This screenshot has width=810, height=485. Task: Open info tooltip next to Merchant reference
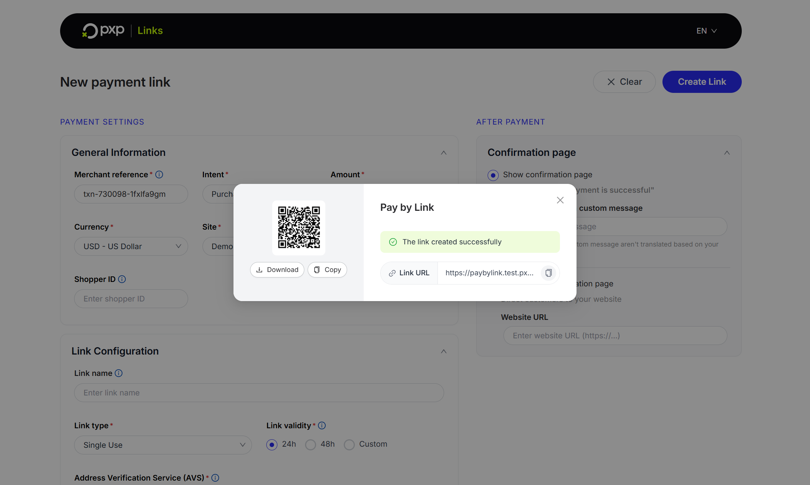click(x=159, y=174)
